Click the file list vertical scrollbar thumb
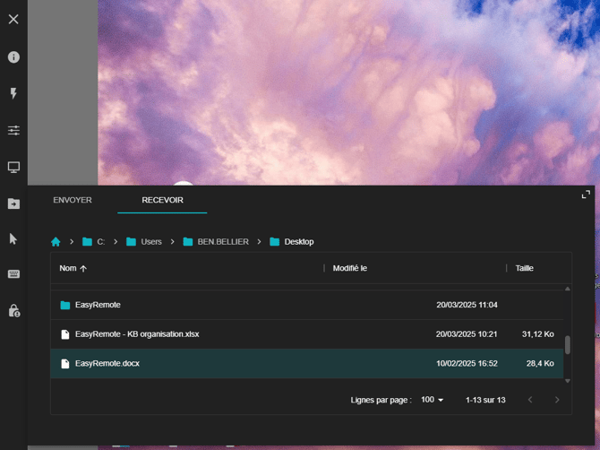 568,345
